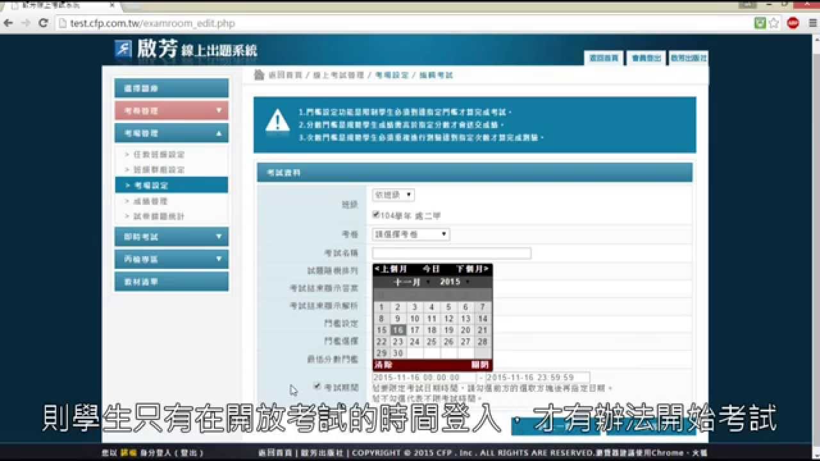Click the green extension icon in address bar
Screen dimensions: 820x461
tap(760, 23)
